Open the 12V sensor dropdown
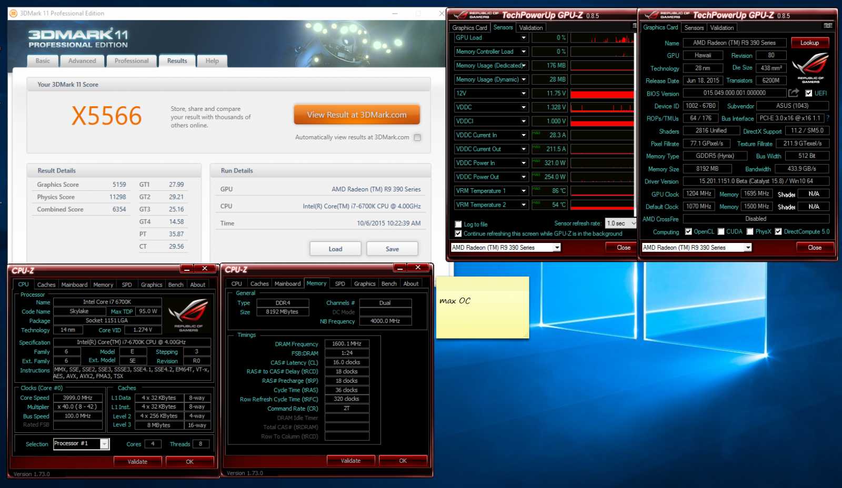Viewport: 842px width, 488px height. click(x=524, y=94)
